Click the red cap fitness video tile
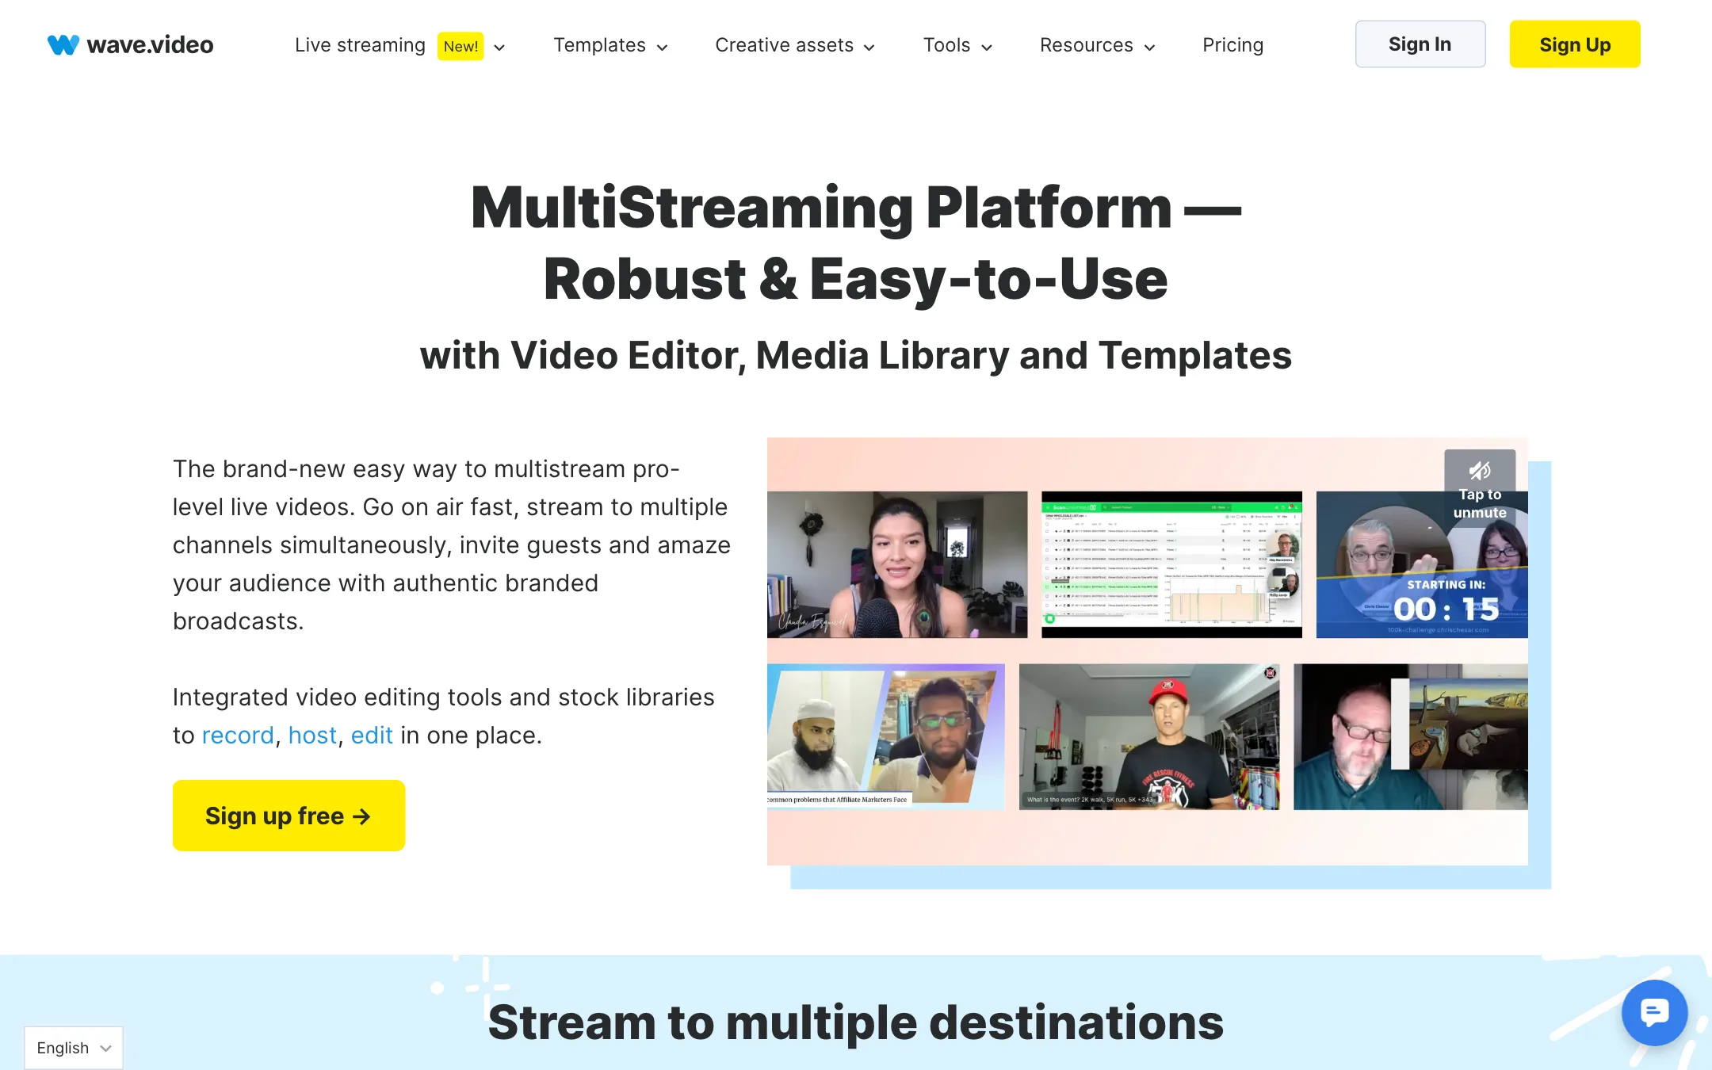Image resolution: width=1712 pixels, height=1070 pixels. pos(1149,736)
